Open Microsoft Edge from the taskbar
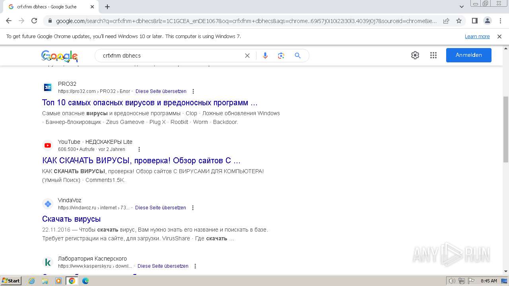The image size is (509, 286). (85, 281)
